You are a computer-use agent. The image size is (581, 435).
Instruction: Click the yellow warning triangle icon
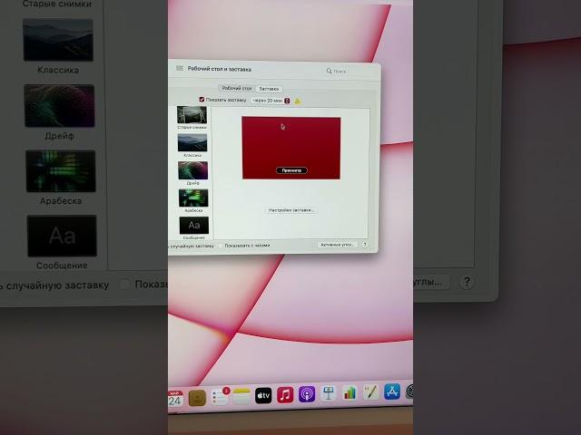[x=298, y=101]
